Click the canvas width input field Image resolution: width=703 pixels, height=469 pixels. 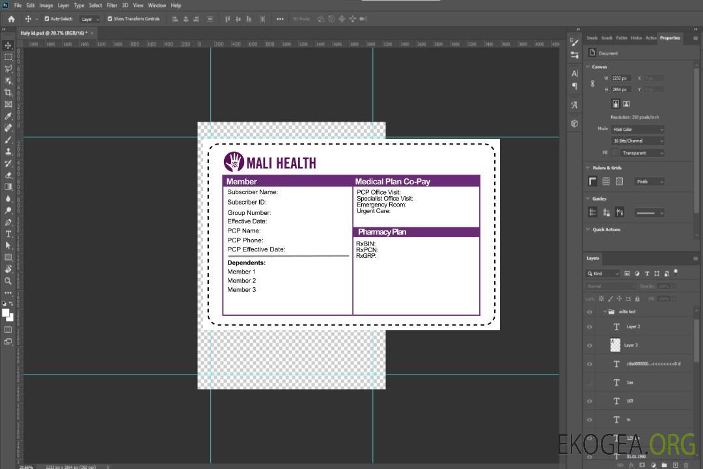[x=621, y=78]
